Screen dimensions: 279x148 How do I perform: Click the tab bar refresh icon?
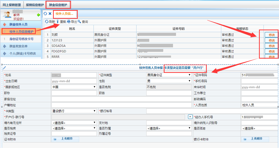tap(45, 14)
